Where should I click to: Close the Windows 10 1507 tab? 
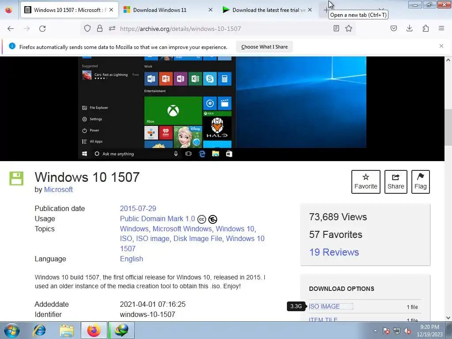click(x=111, y=10)
